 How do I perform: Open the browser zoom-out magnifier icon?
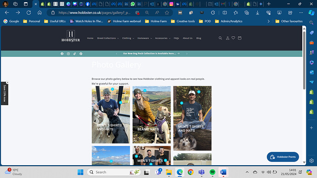[147, 12]
